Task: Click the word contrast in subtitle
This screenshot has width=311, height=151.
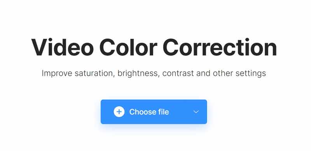Action: point(178,73)
